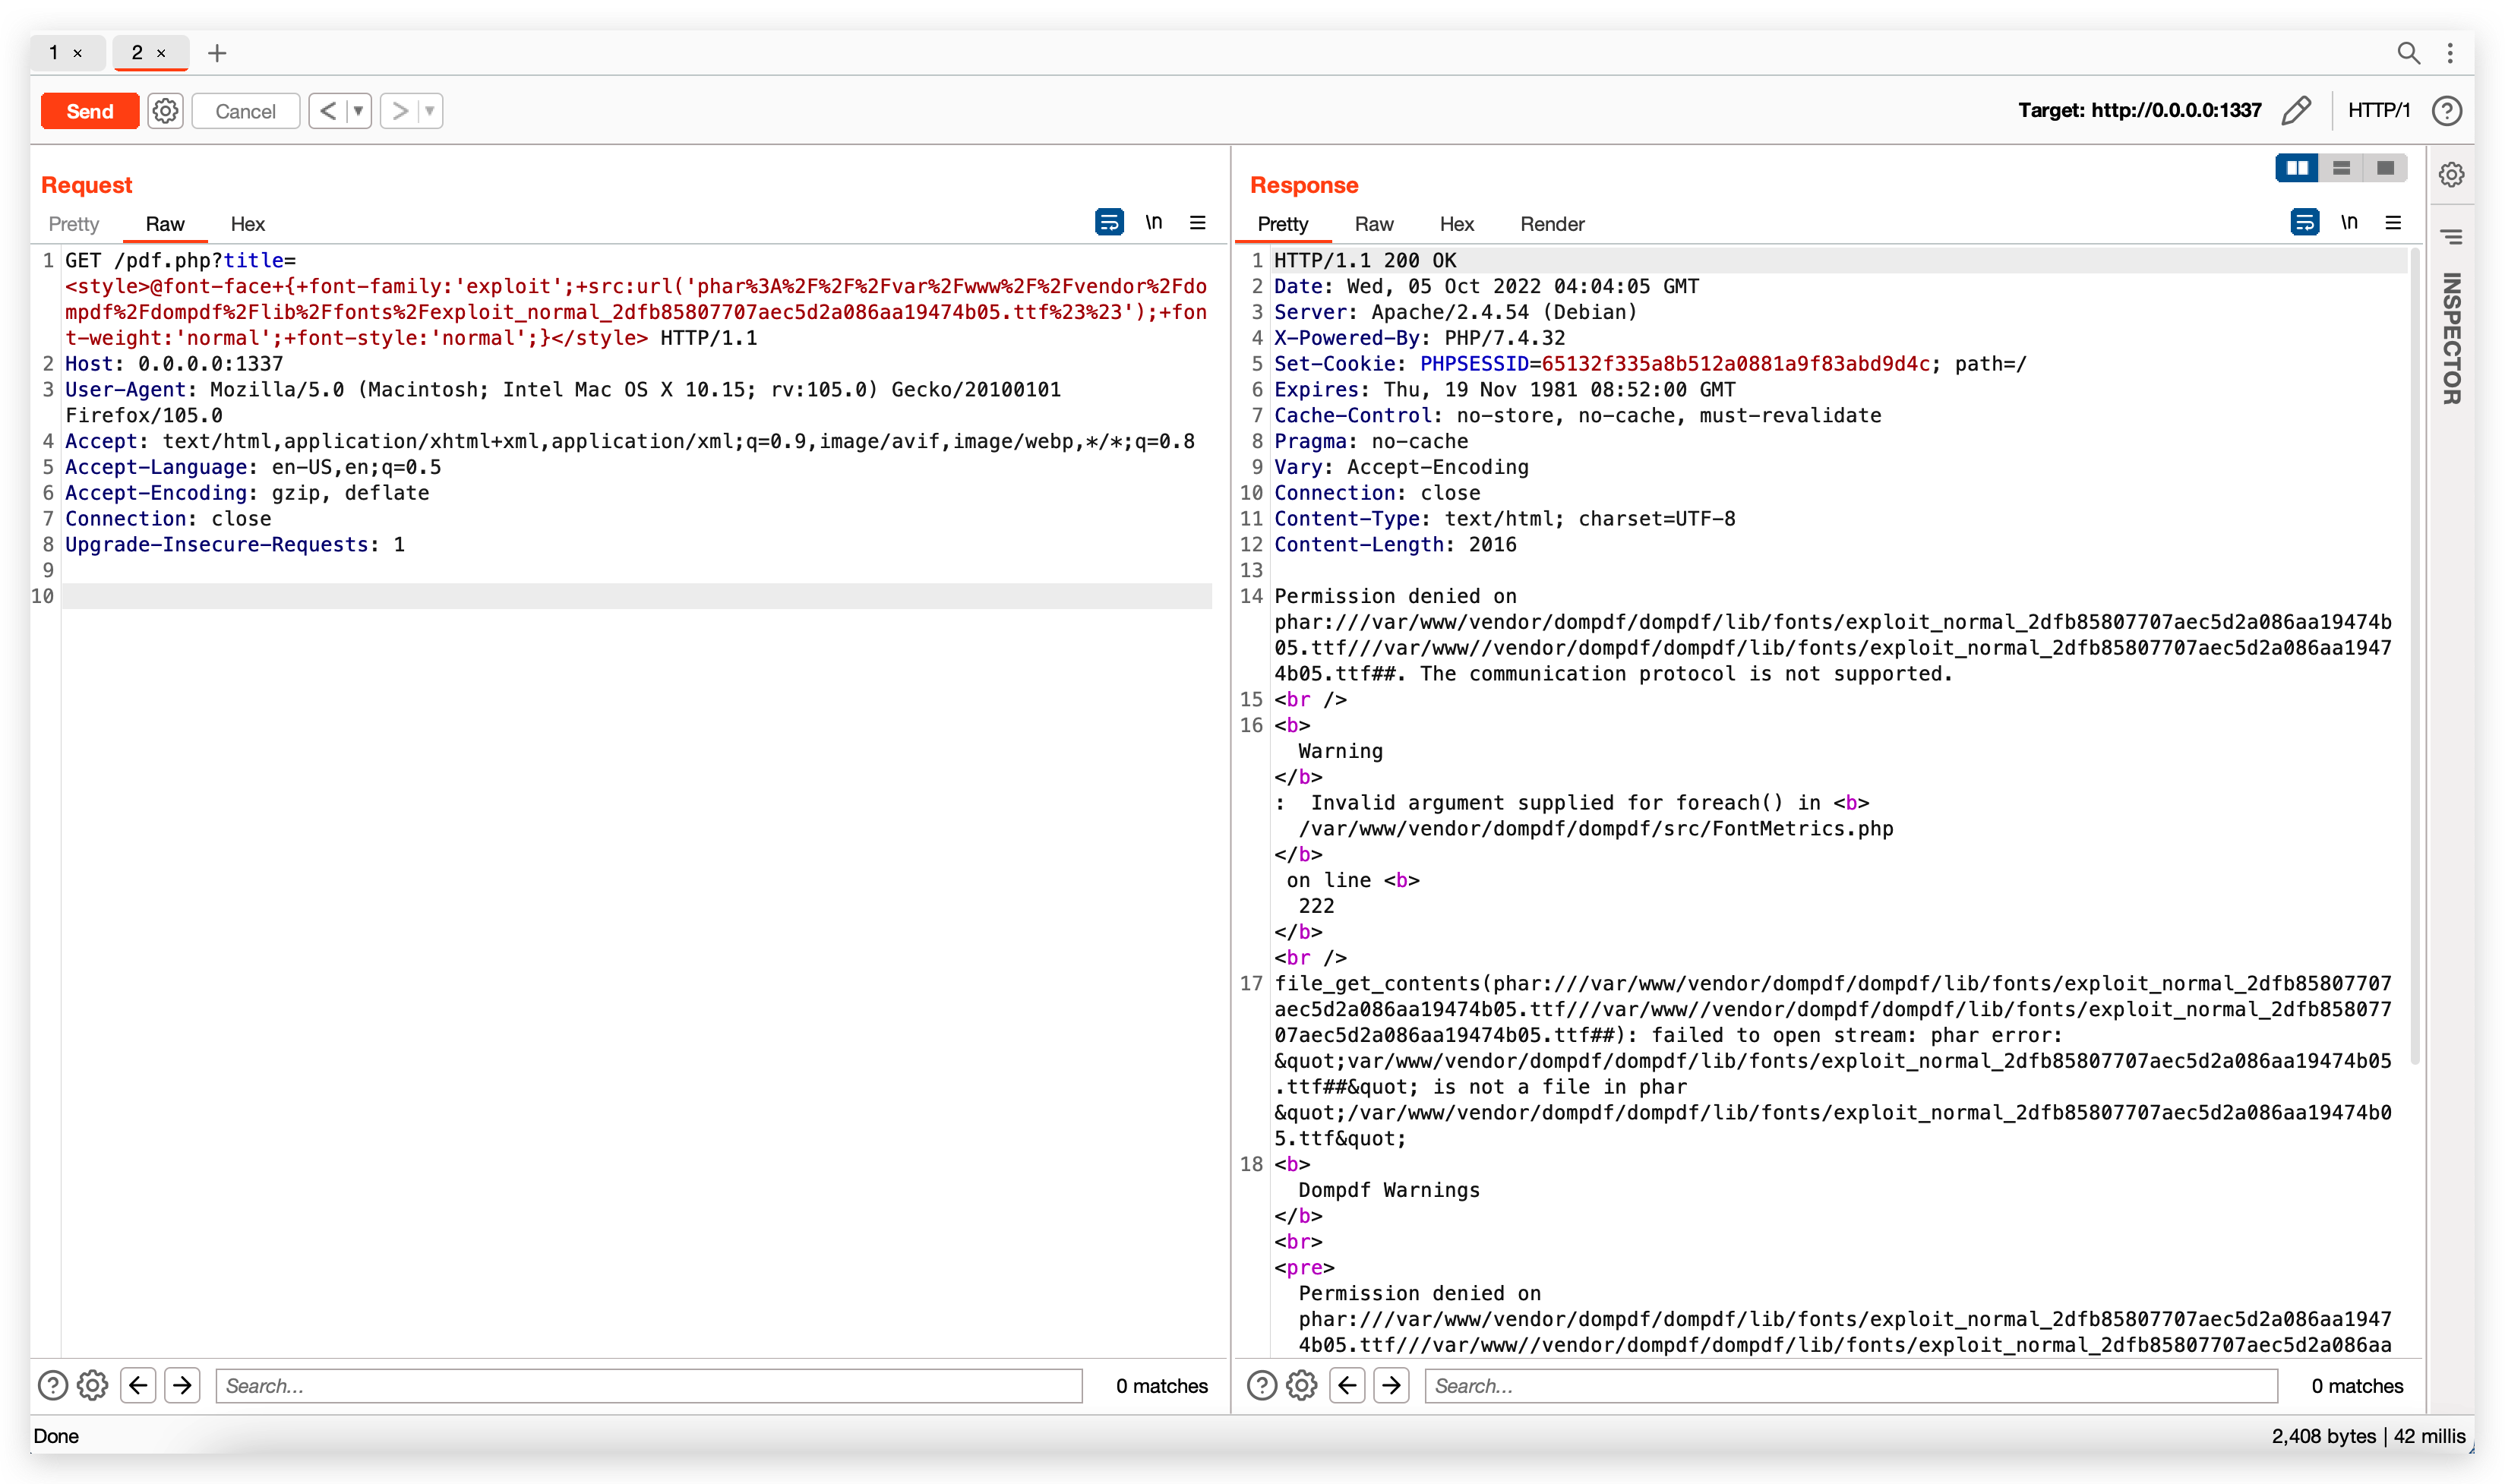Click the Dompdf Warnings text in response

coord(1388,1190)
